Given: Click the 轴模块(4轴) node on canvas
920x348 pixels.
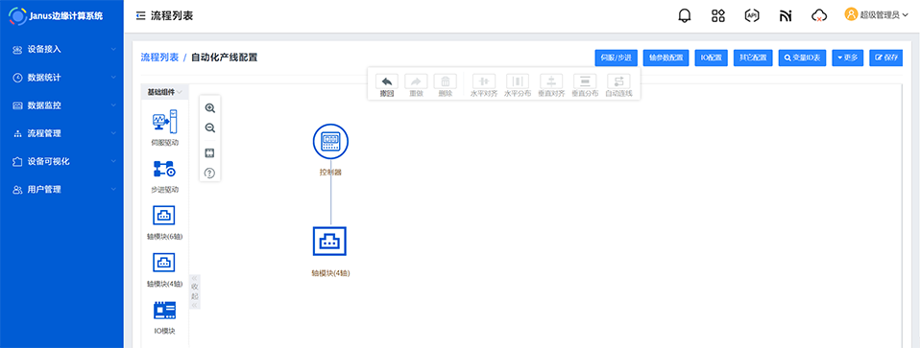Looking at the screenshot, I should coord(329,242).
